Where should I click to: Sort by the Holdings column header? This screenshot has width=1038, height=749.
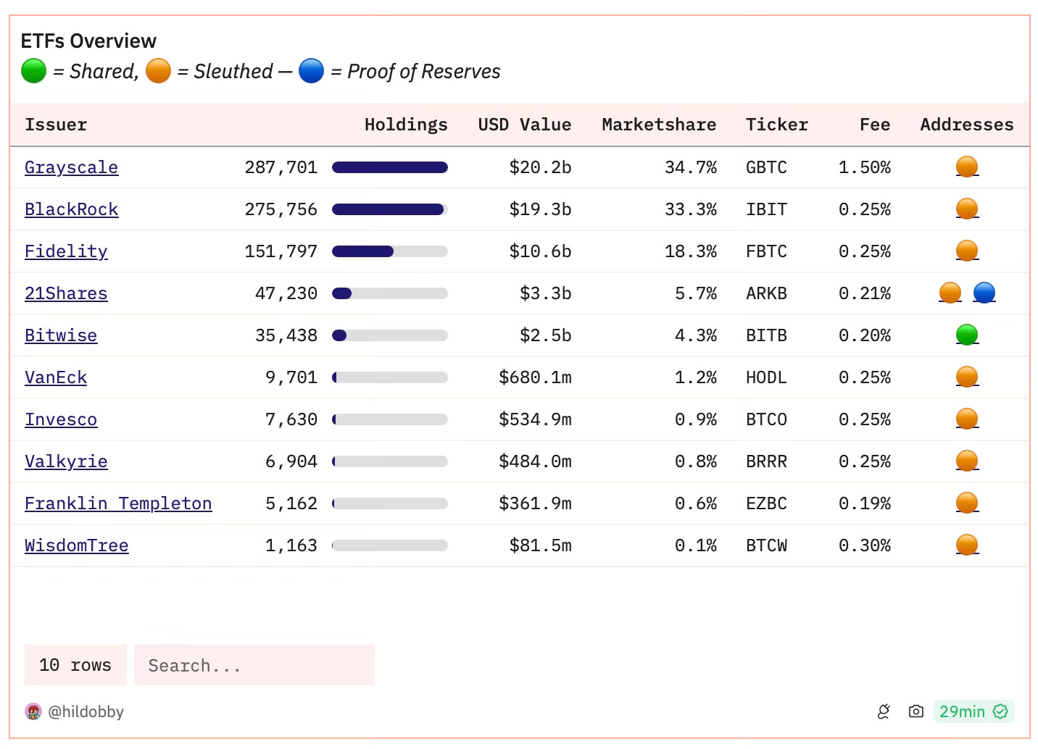(x=406, y=125)
